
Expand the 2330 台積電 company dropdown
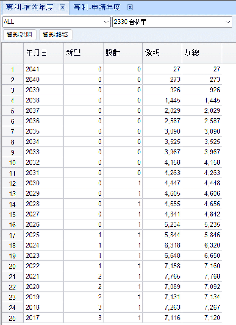click(x=227, y=22)
